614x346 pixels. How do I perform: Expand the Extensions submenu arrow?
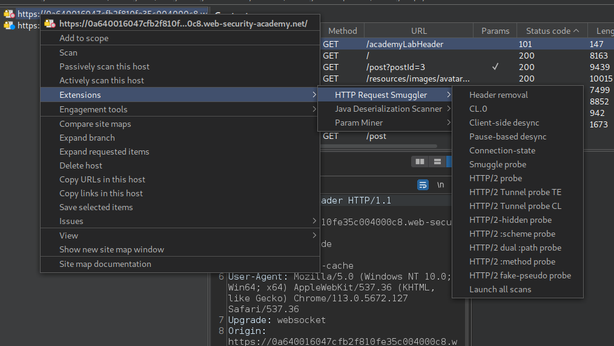click(x=314, y=95)
